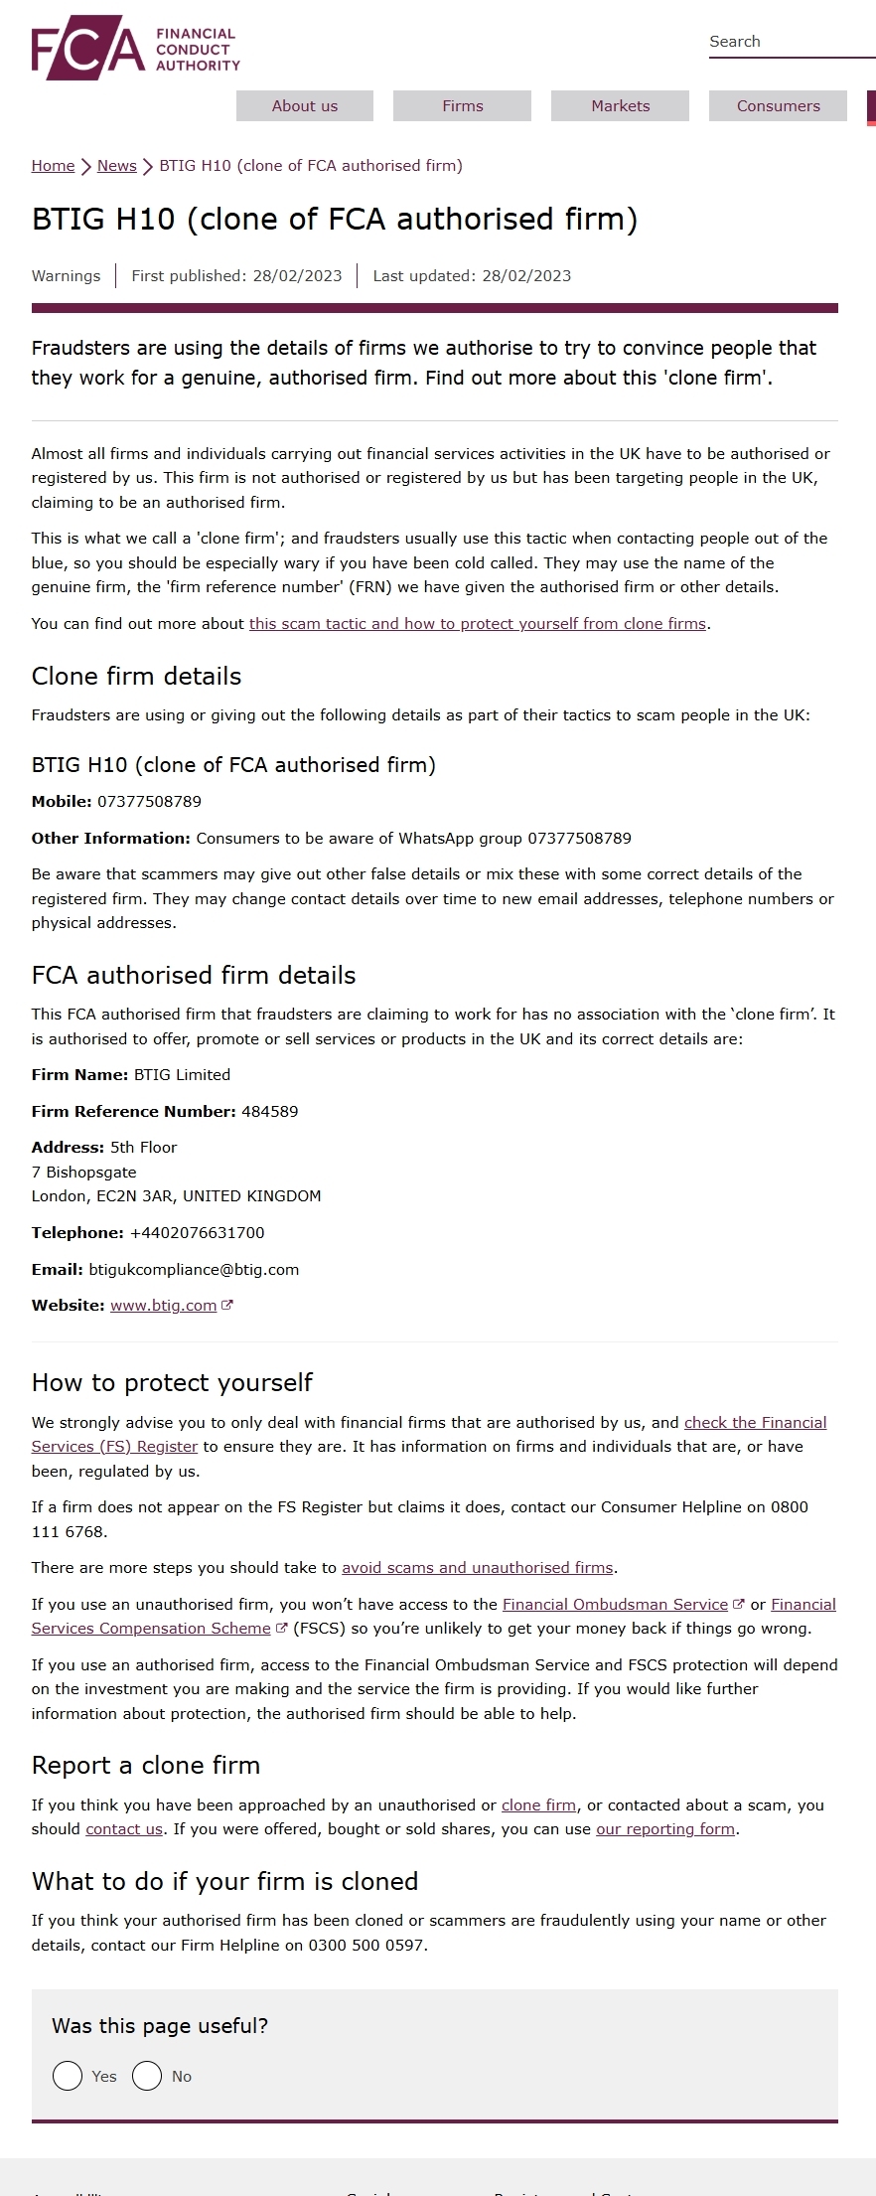Open News breadcrumb link
The height and width of the screenshot is (2196, 876).
tap(117, 166)
